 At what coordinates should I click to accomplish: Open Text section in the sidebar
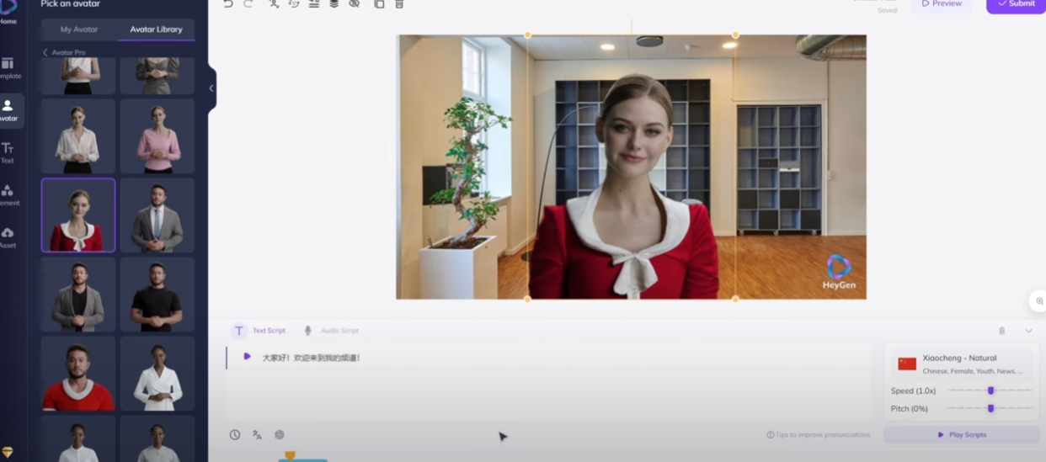8,152
